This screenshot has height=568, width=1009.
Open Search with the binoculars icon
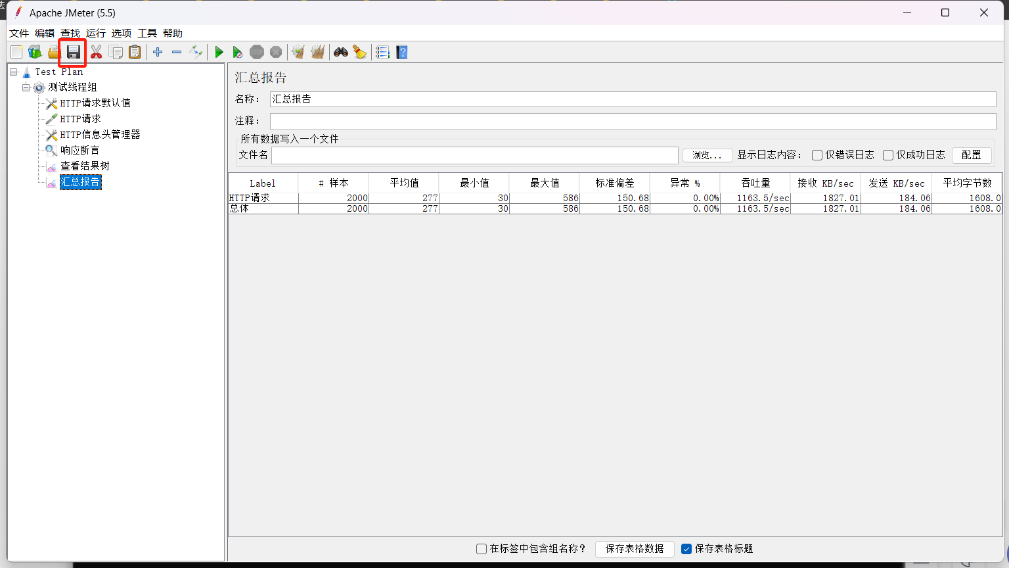[341, 52]
